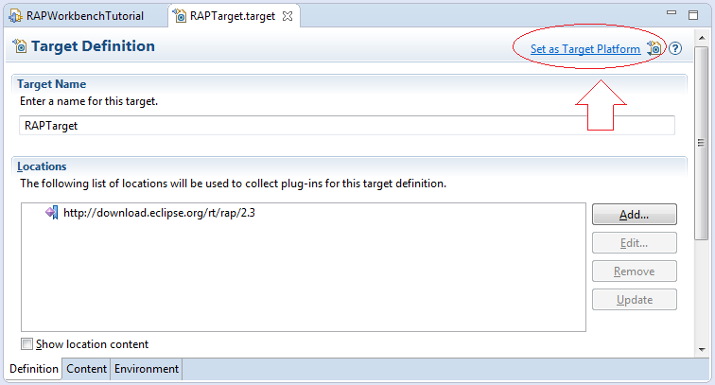The height and width of the screenshot is (385, 715).
Task: Click the Update button
Action: [x=635, y=299]
